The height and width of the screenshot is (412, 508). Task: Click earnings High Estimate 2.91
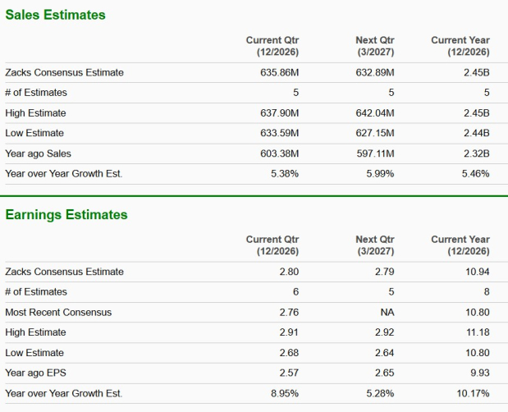point(289,332)
